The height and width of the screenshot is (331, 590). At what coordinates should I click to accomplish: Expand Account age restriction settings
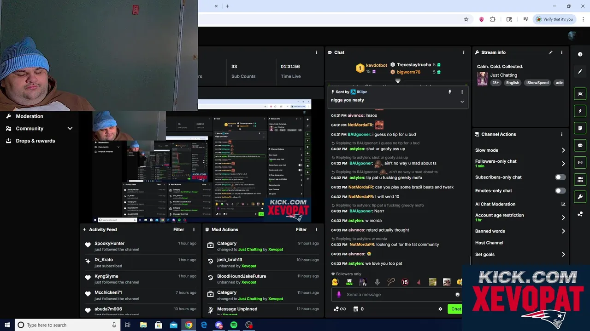click(x=563, y=217)
